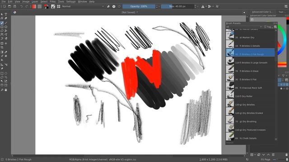Select the Ellipse tool

pyautogui.click(x=6, y=27)
